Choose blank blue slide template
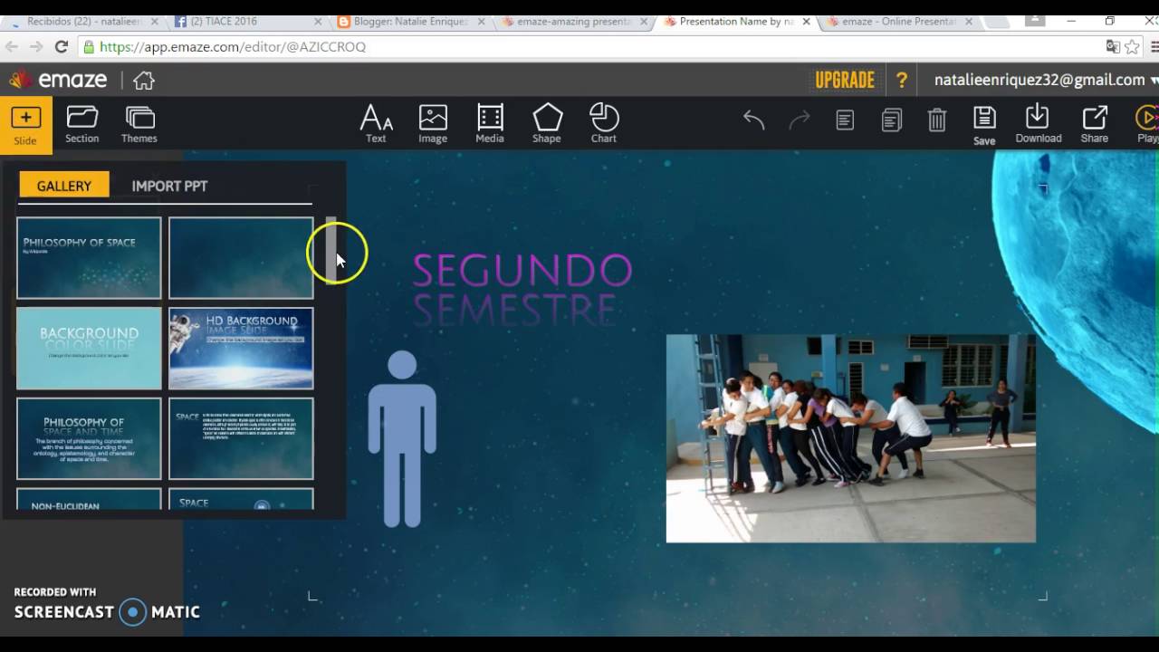 tap(241, 258)
